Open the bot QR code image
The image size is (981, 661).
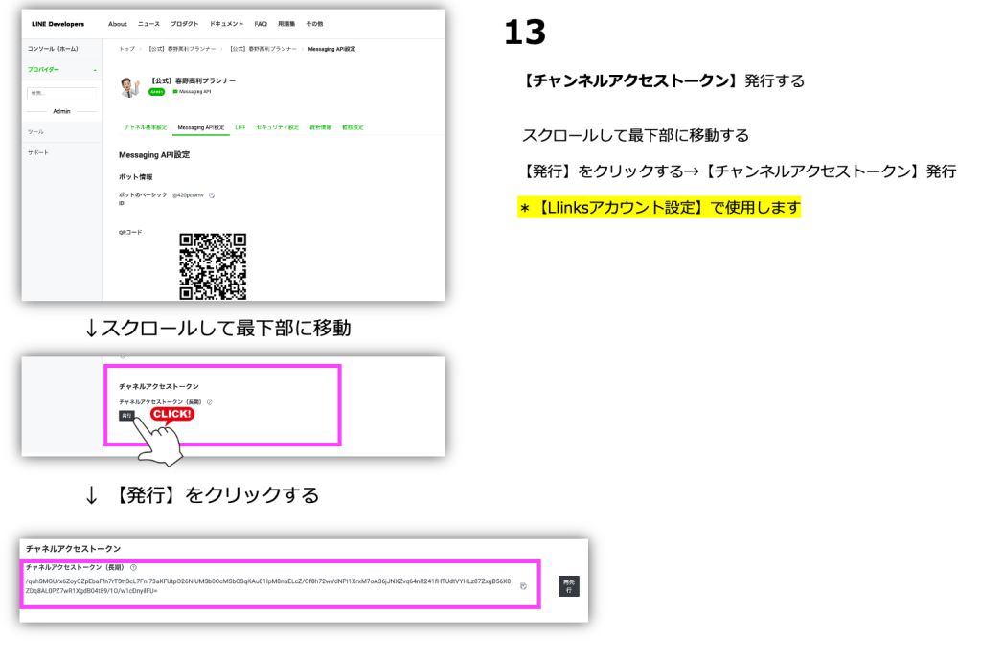(x=213, y=266)
